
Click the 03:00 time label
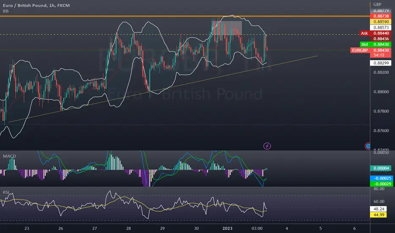coord(257,228)
